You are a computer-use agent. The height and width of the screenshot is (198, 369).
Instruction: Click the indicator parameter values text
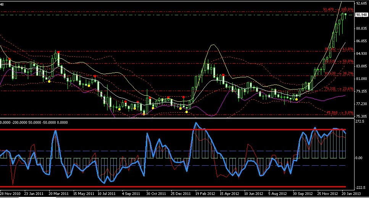[x=34, y=122]
